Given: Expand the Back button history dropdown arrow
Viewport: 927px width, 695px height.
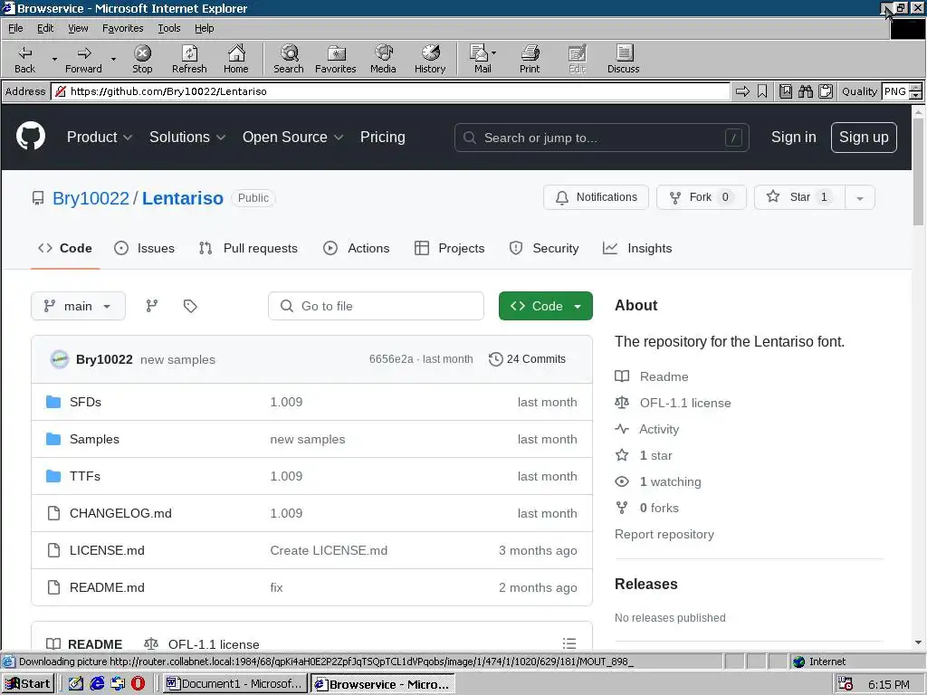Looking at the screenshot, I should [54, 59].
